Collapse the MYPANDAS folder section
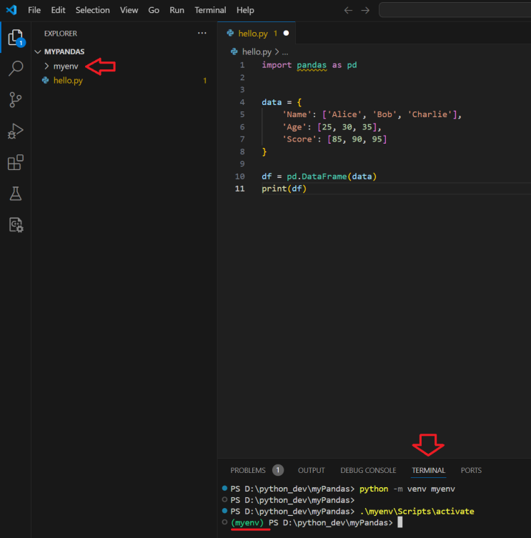 pos(38,51)
